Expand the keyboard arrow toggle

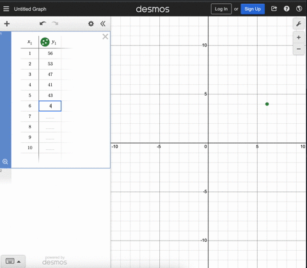[x=19, y=262]
